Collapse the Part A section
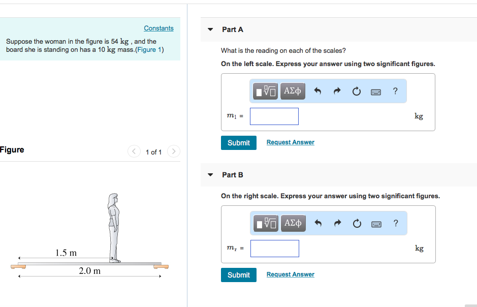The image size is (477, 307). (210, 29)
